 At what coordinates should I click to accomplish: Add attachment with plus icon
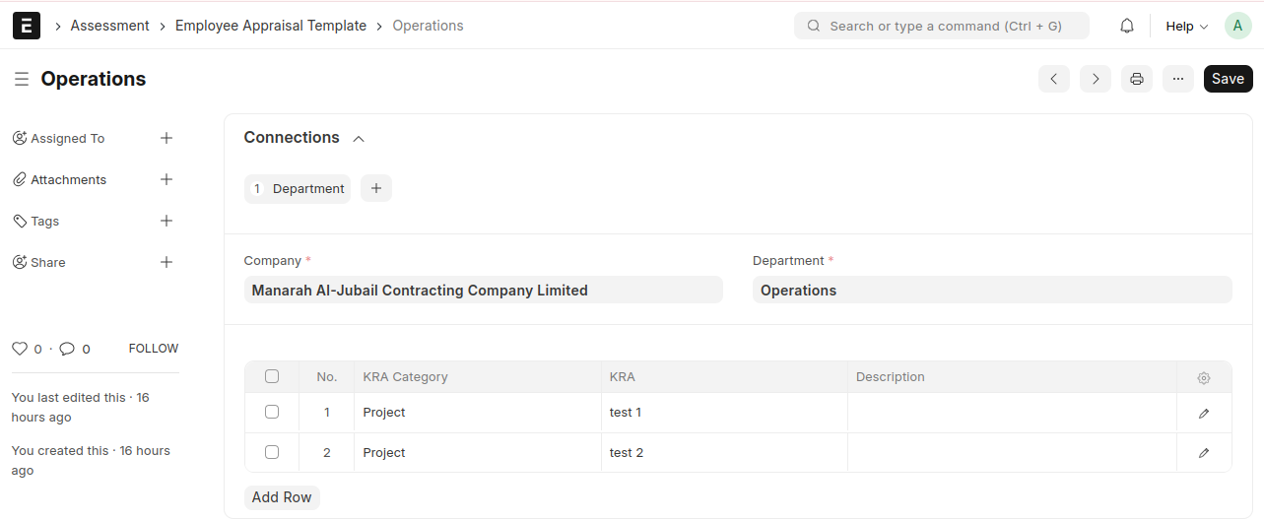coord(166,179)
